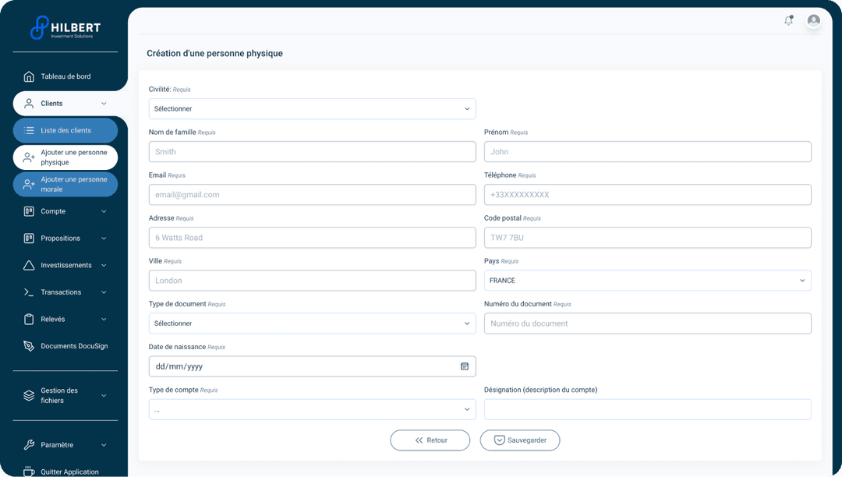Image resolution: width=842 pixels, height=477 pixels.
Task: Click the Sauvegarder button
Action: (519, 440)
